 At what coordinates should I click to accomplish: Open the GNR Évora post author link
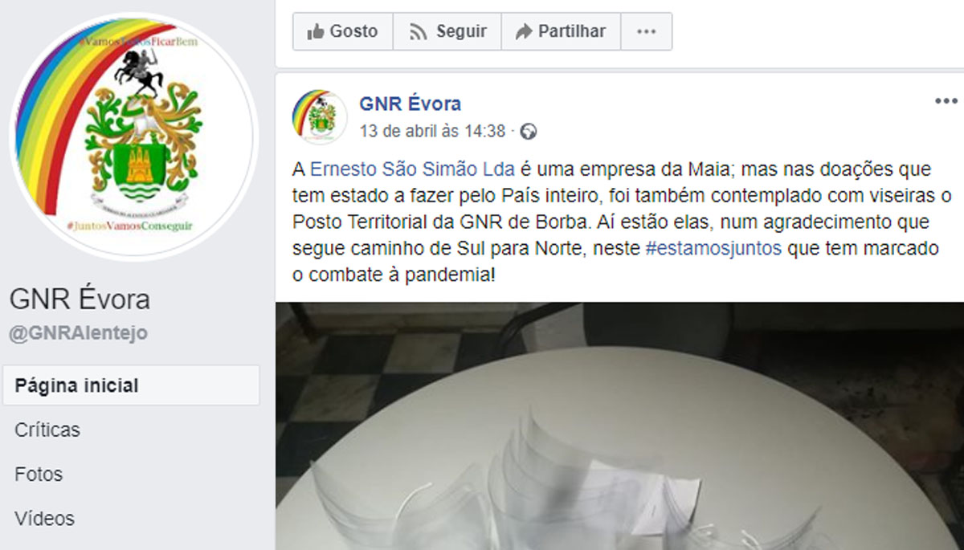[410, 104]
